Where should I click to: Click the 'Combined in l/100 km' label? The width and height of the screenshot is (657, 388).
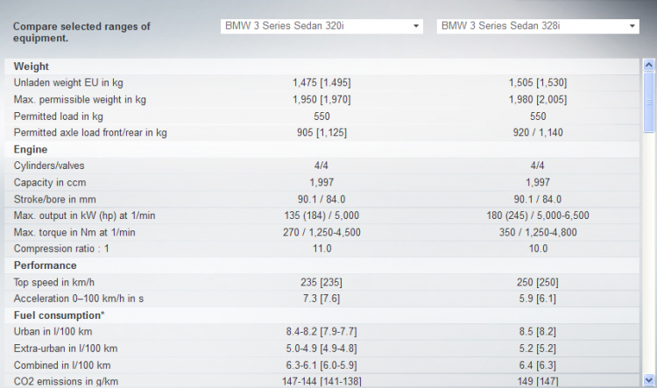(x=62, y=365)
